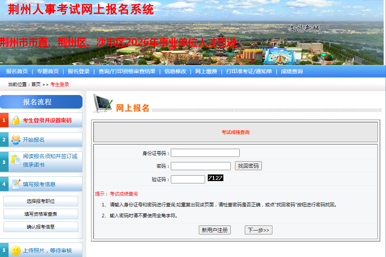This screenshot has height=257, width=386.
Task: Go to 报名登录 menu item
Action: point(79,71)
